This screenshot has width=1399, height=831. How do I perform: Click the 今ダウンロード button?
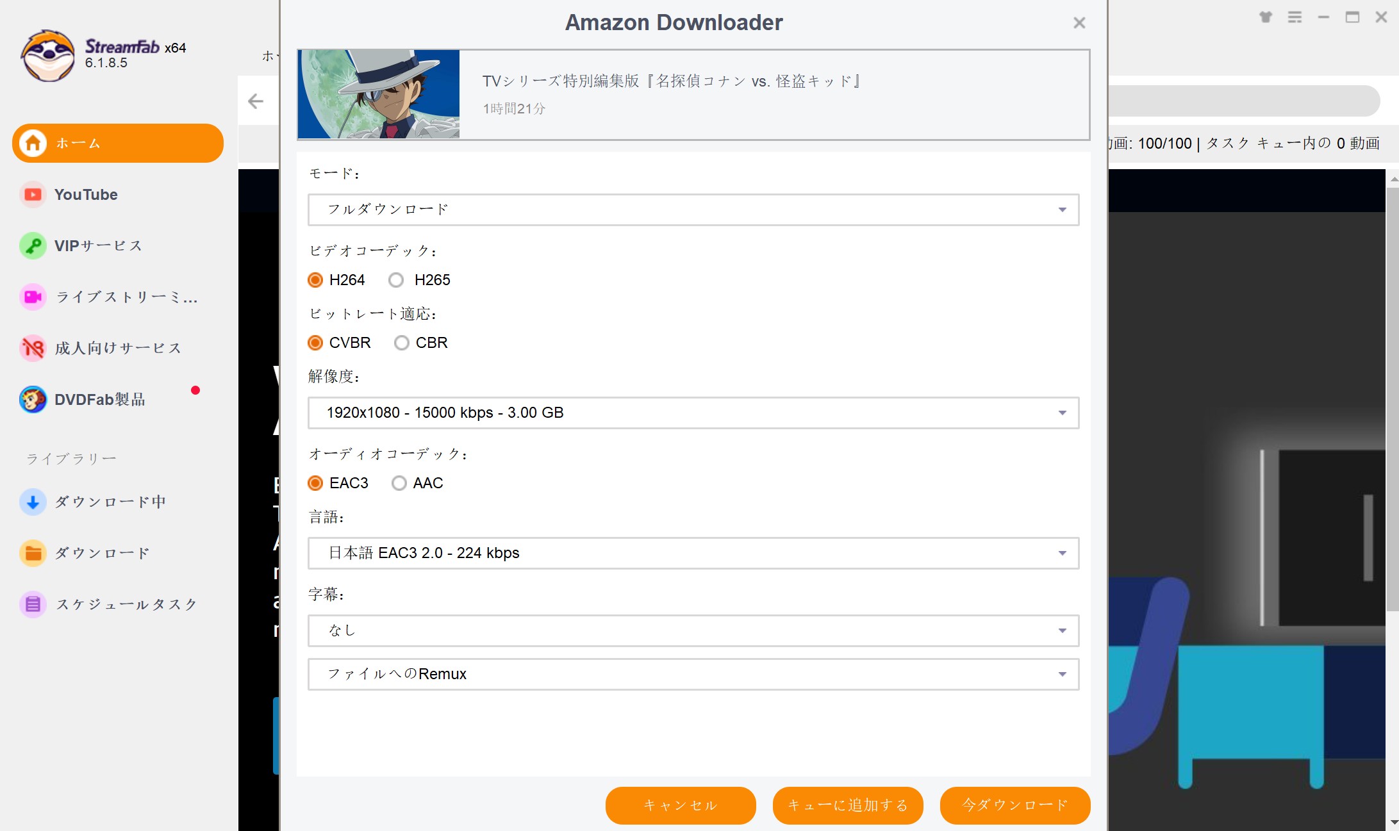pos(1015,805)
